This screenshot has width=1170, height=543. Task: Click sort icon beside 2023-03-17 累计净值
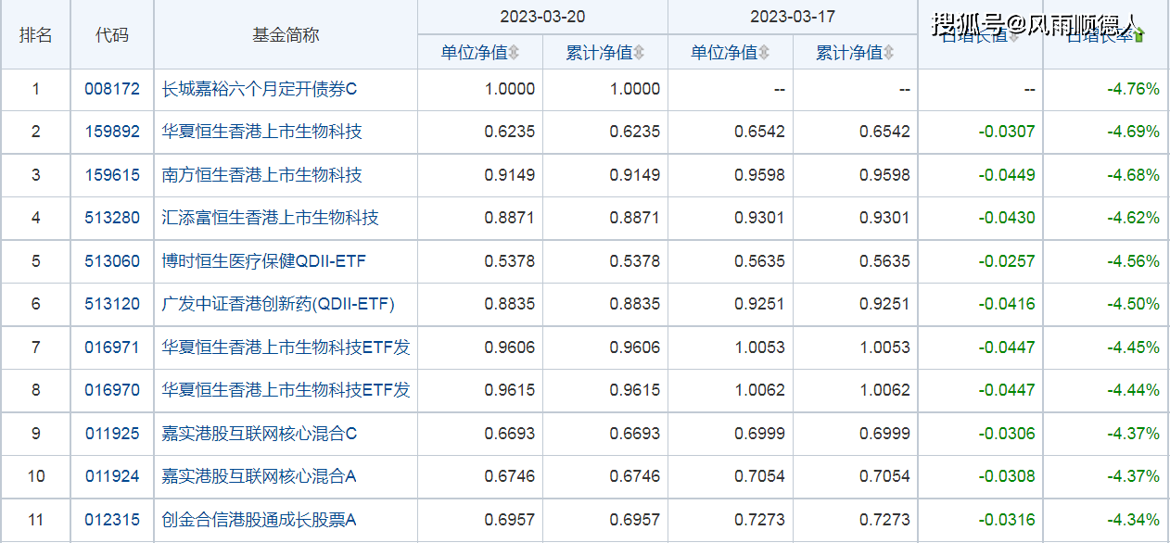point(889,53)
